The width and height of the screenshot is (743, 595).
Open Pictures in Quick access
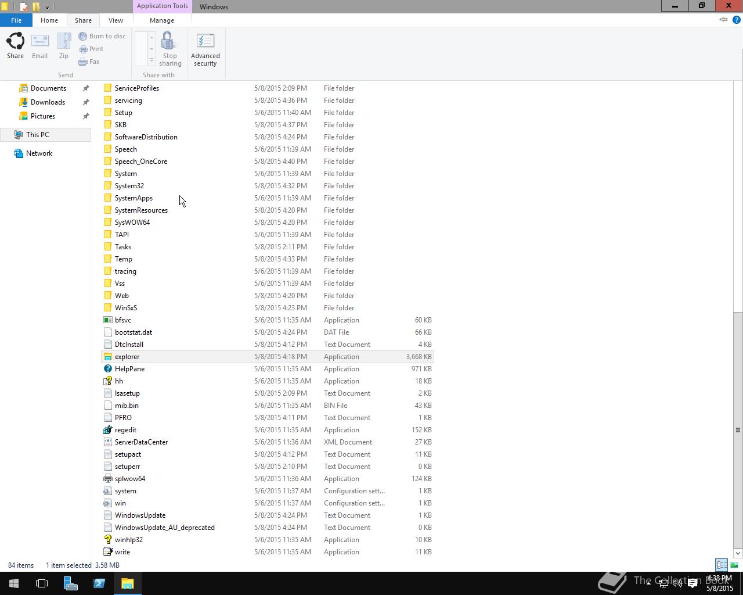43,116
